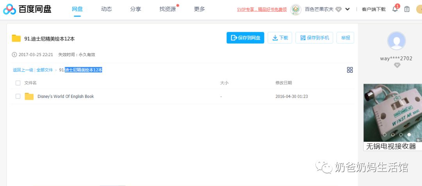Open SVIP专享 精品好书免费领 link
This screenshot has width=422, height=186.
[x=262, y=9]
